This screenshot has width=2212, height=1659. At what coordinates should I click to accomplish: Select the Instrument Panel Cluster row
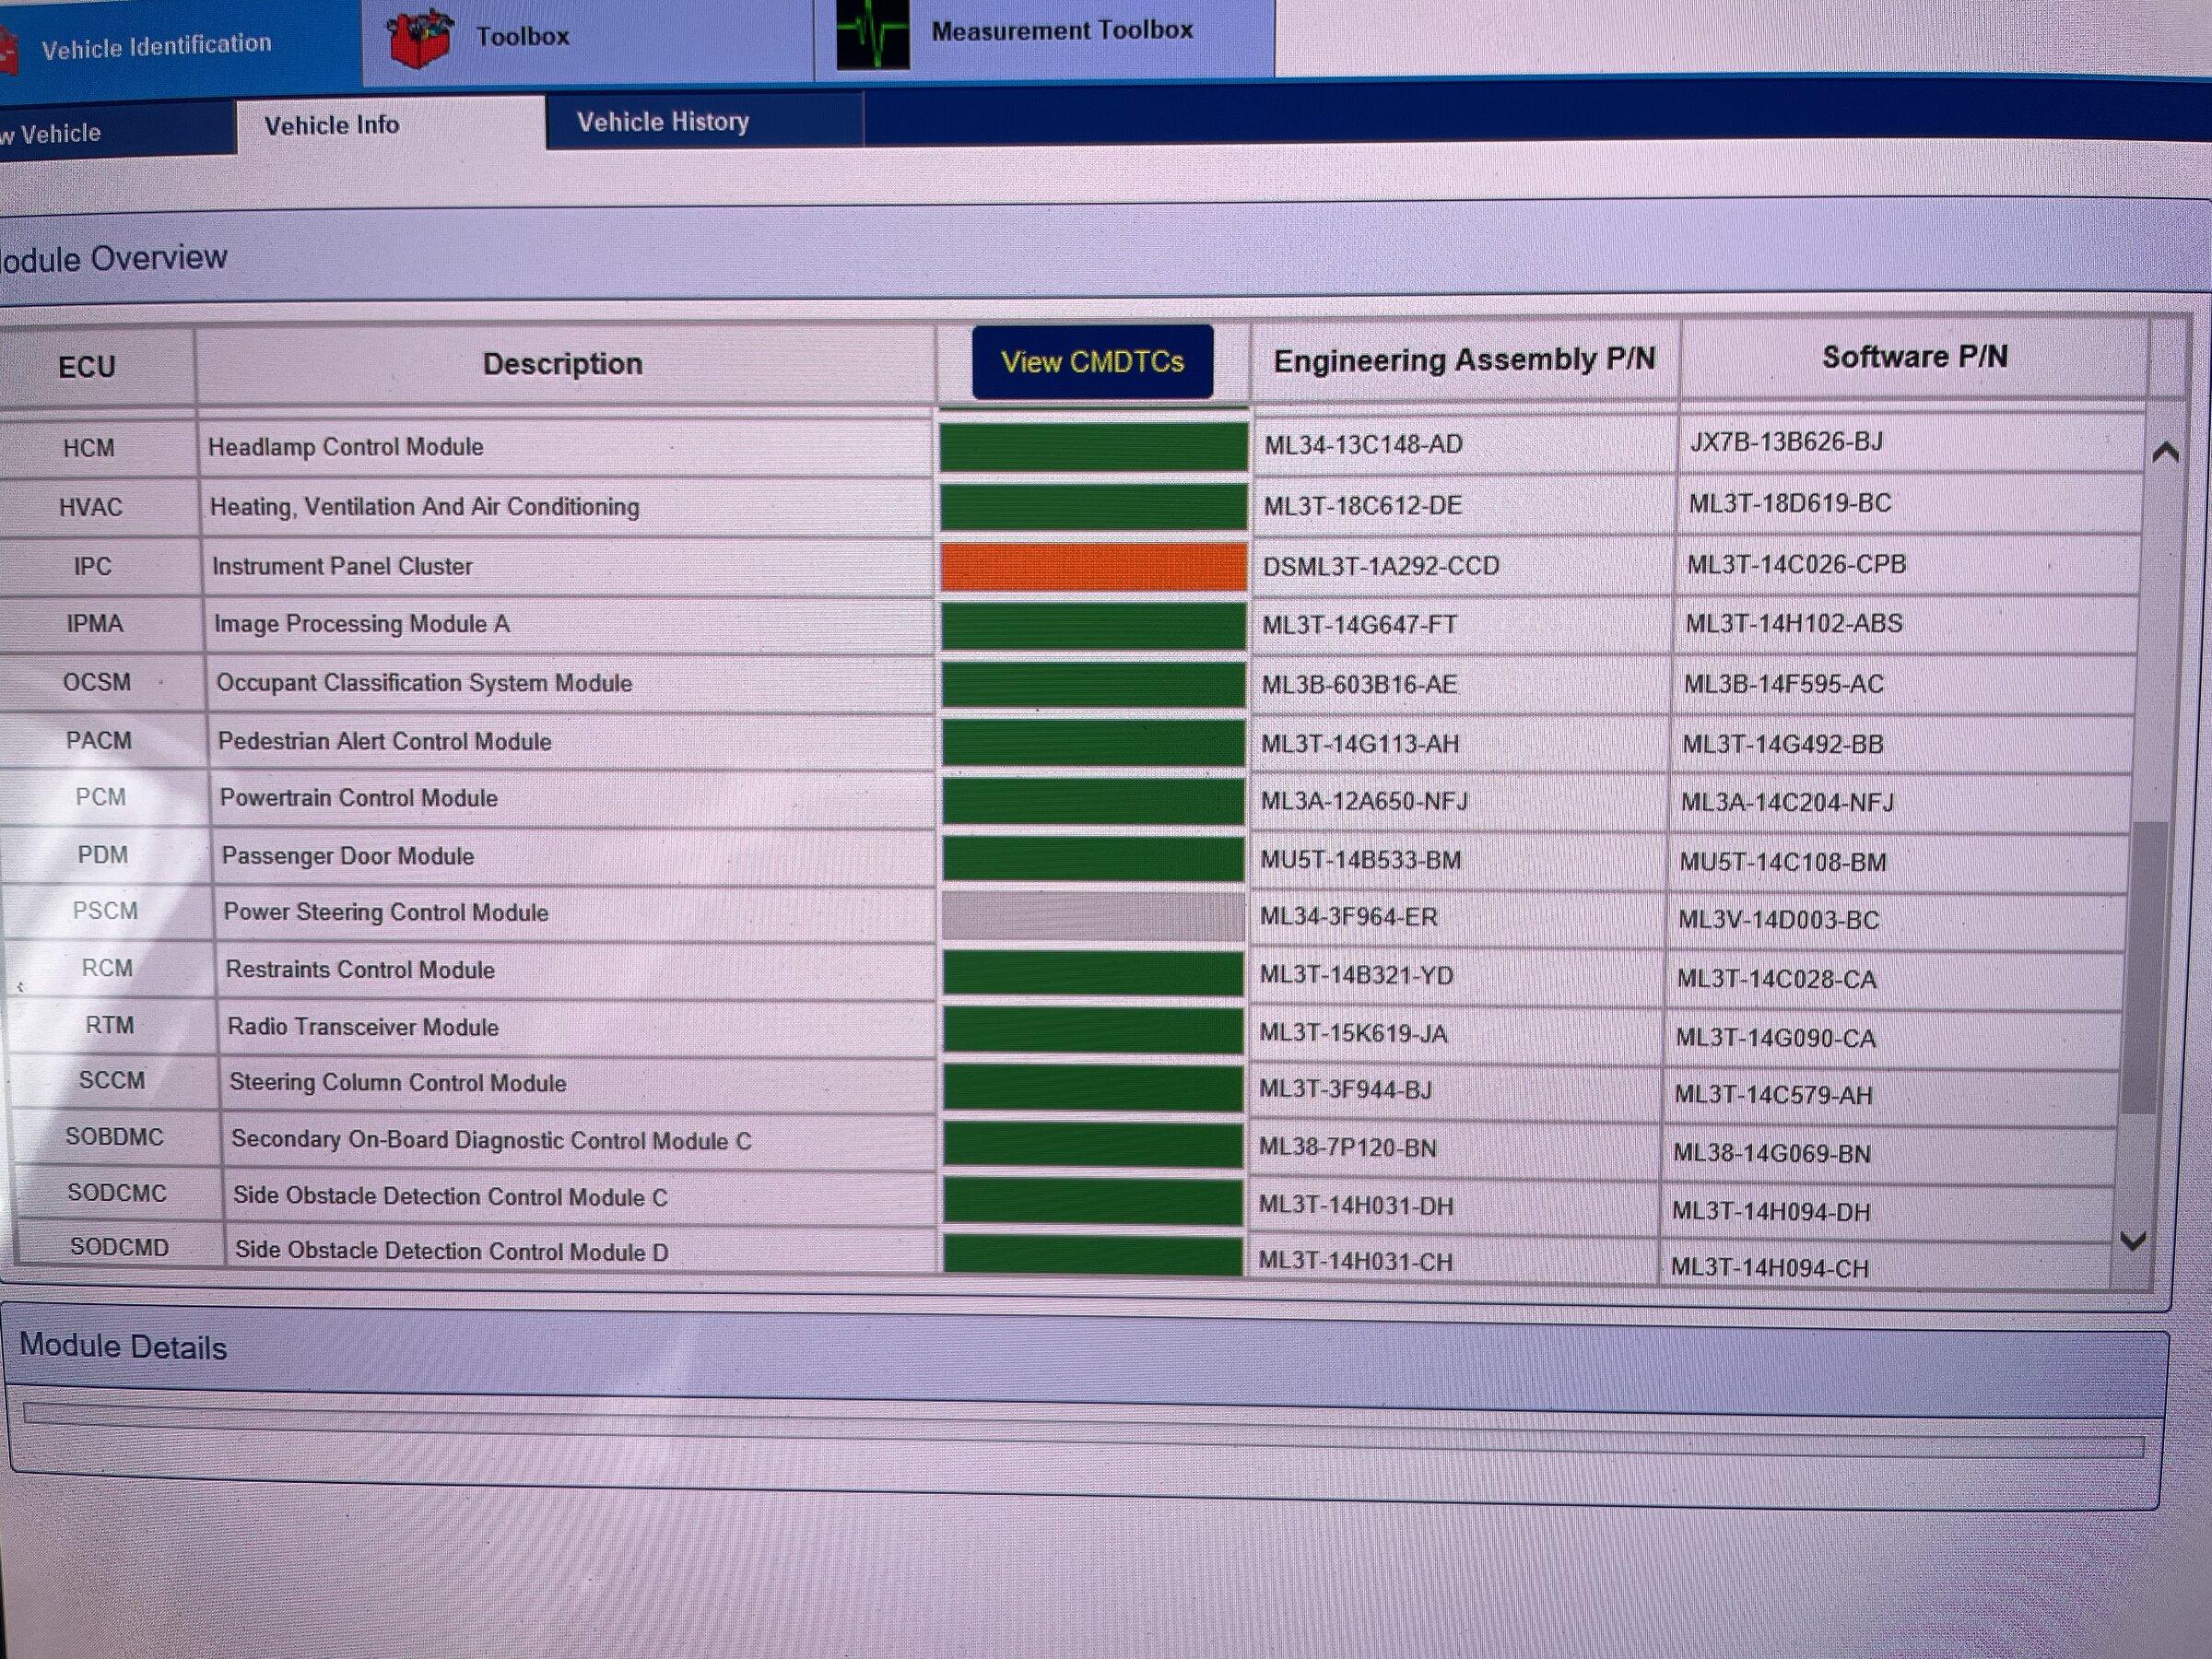click(342, 566)
